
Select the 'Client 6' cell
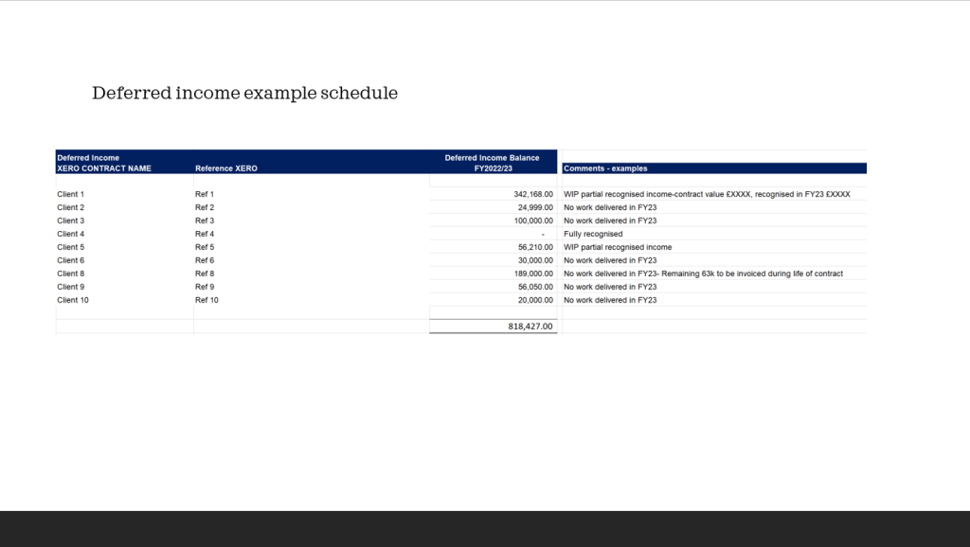pos(71,260)
